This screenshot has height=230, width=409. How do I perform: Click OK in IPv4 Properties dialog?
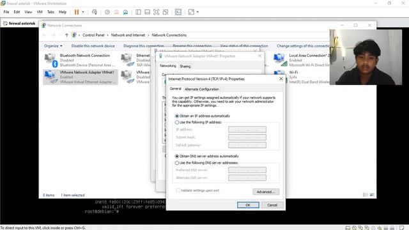tap(248, 205)
